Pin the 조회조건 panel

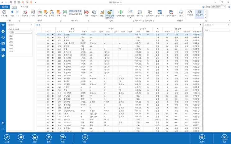click(229, 25)
